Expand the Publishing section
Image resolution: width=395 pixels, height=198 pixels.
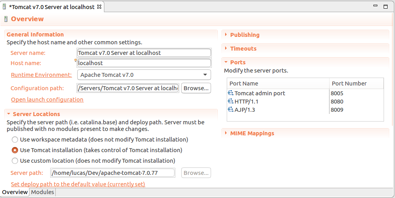point(226,35)
